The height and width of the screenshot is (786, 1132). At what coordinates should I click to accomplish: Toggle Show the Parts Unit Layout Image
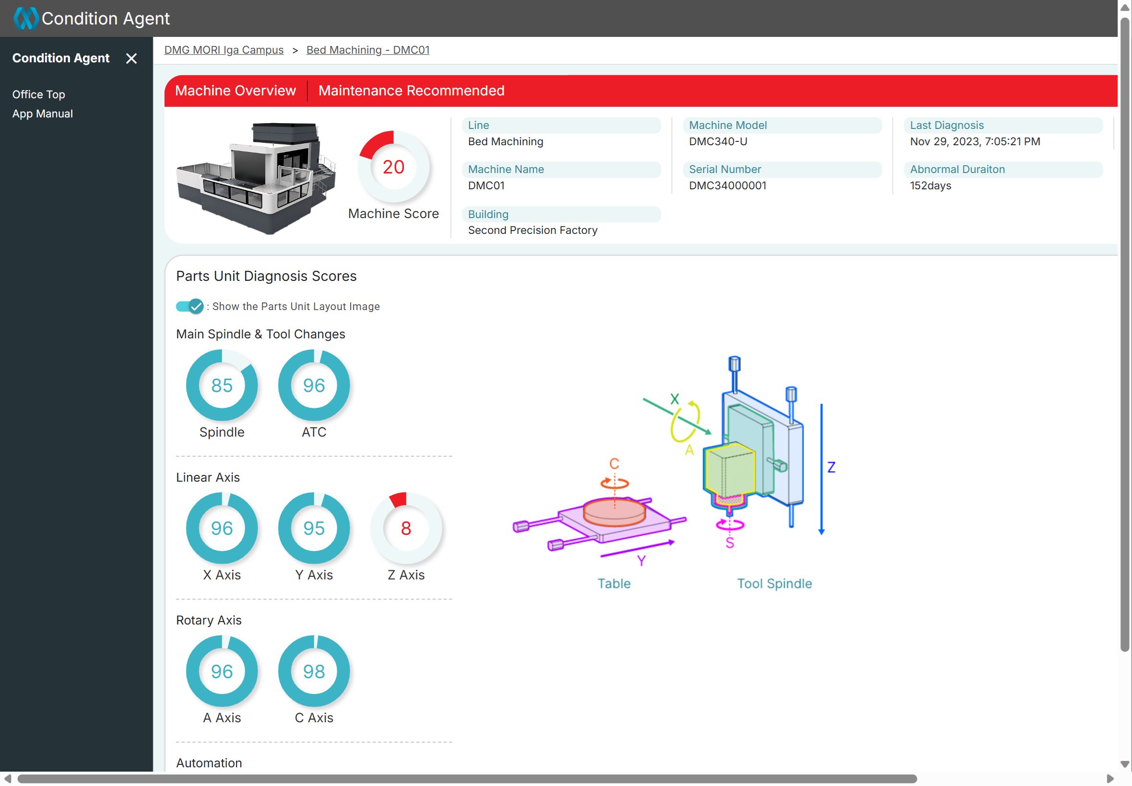190,306
